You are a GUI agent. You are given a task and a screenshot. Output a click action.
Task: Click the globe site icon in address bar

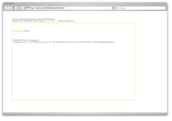pyautogui.click(x=28, y=8)
